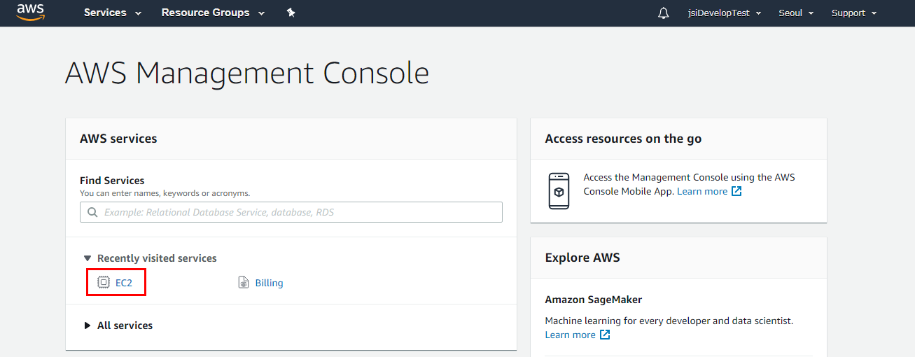
Task: Open the Services dropdown menu
Action: point(112,13)
